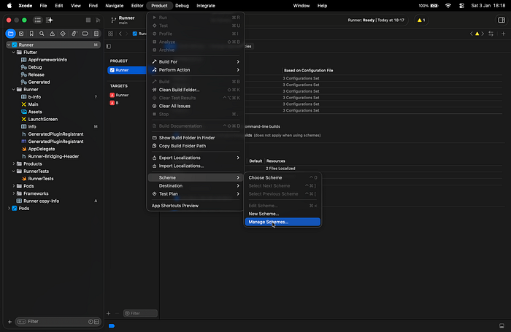Choose Copy Build Folder Path
Image resolution: width=511 pixels, height=332 pixels.
click(196, 146)
